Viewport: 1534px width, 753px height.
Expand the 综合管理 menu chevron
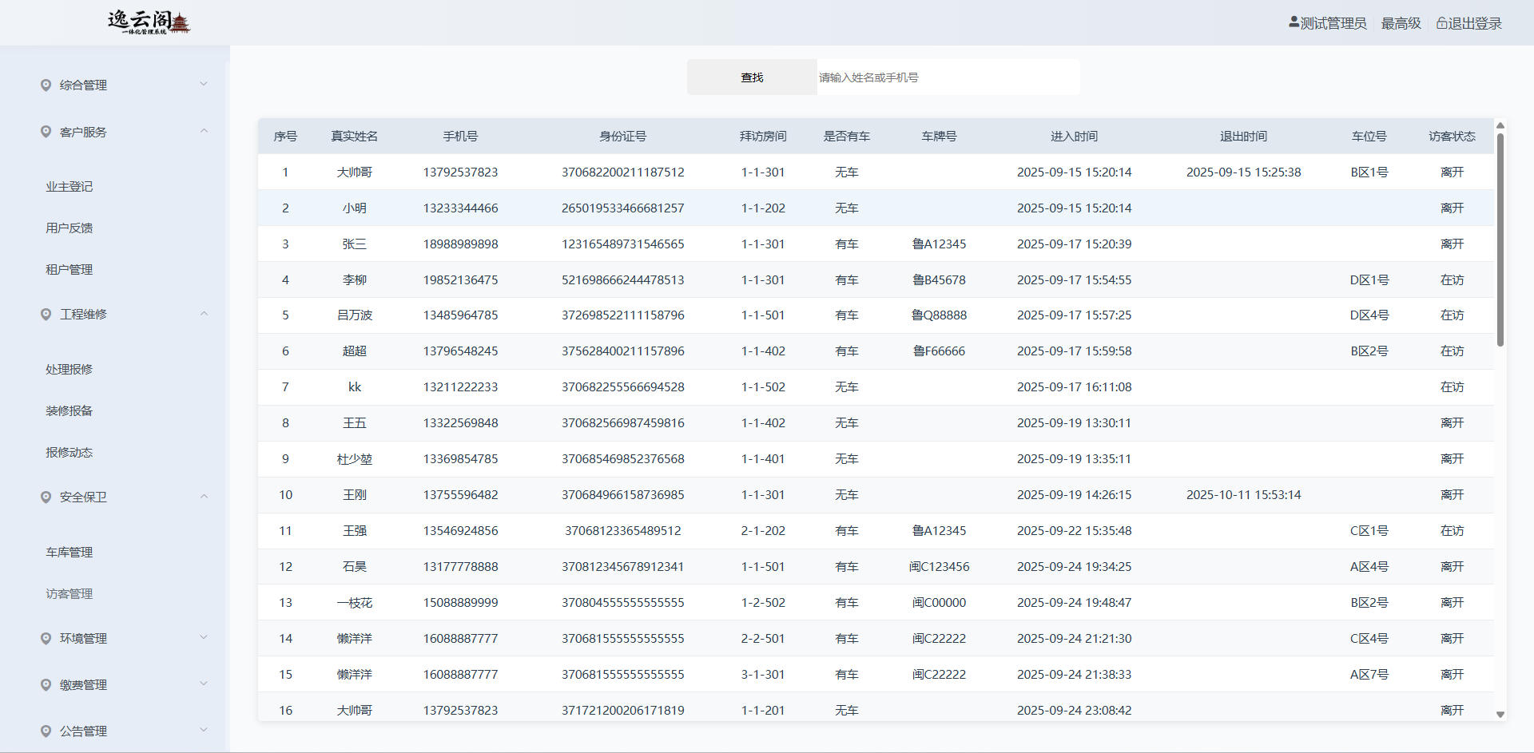[x=204, y=84]
